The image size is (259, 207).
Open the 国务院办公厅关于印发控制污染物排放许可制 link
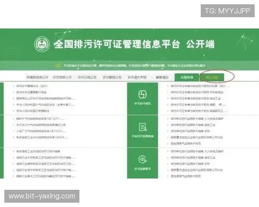pos(46,98)
